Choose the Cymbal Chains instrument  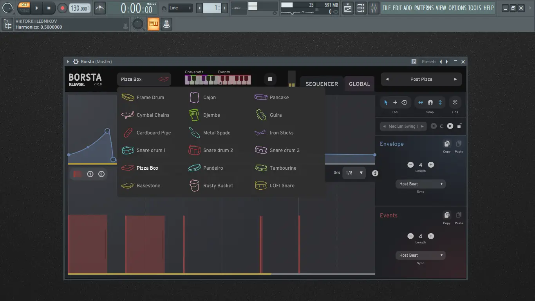(145, 115)
